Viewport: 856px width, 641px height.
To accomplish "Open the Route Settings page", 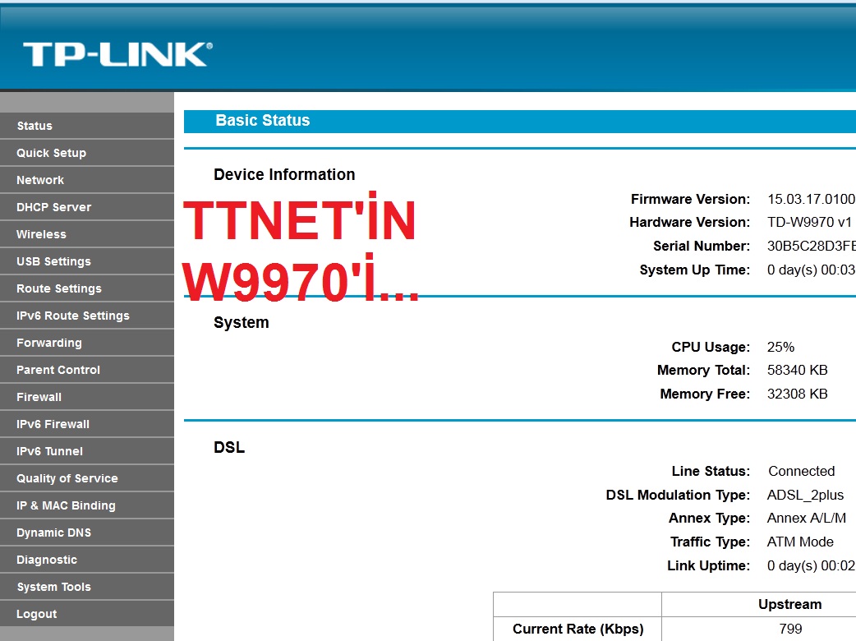I will pos(87,288).
